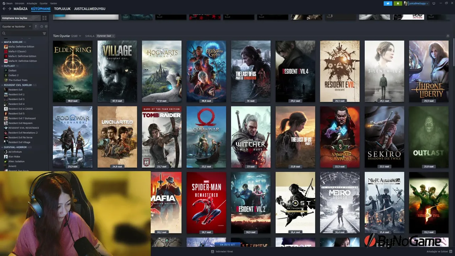Click the magnifier in library search box
This screenshot has width=455, height=256.
coord(4,33)
